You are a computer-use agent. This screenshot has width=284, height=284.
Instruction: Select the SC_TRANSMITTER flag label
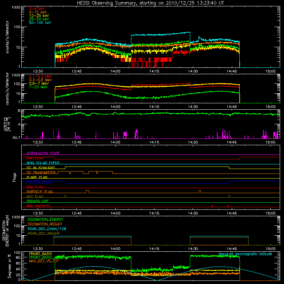(41, 173)
